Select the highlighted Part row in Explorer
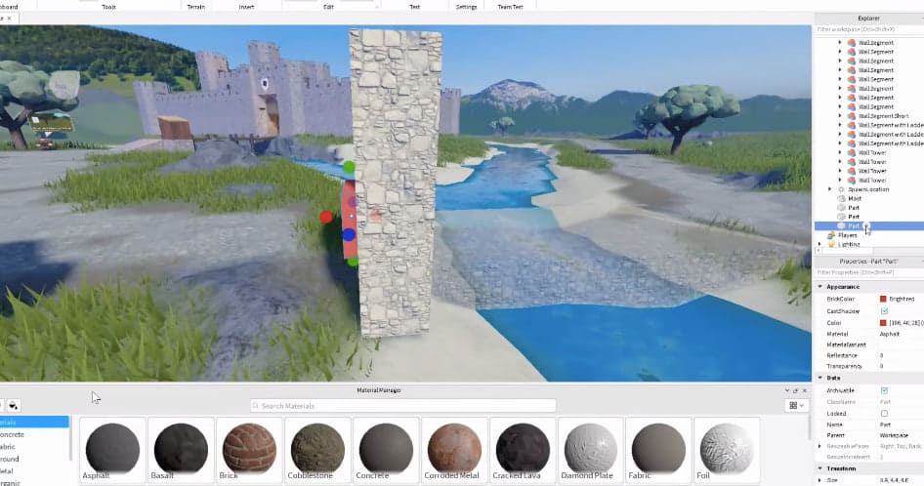This screenshot has width=924, height=486. point(869,226)
